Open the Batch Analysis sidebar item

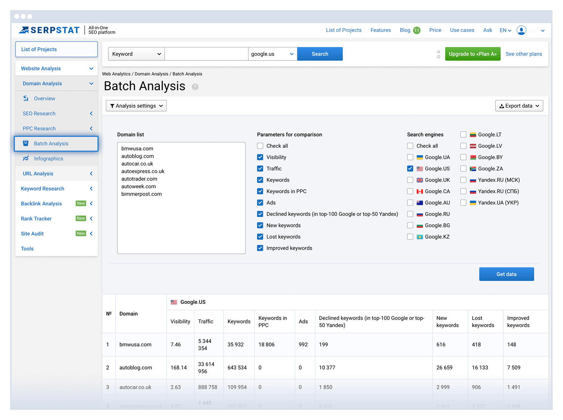tap(56, 144)
